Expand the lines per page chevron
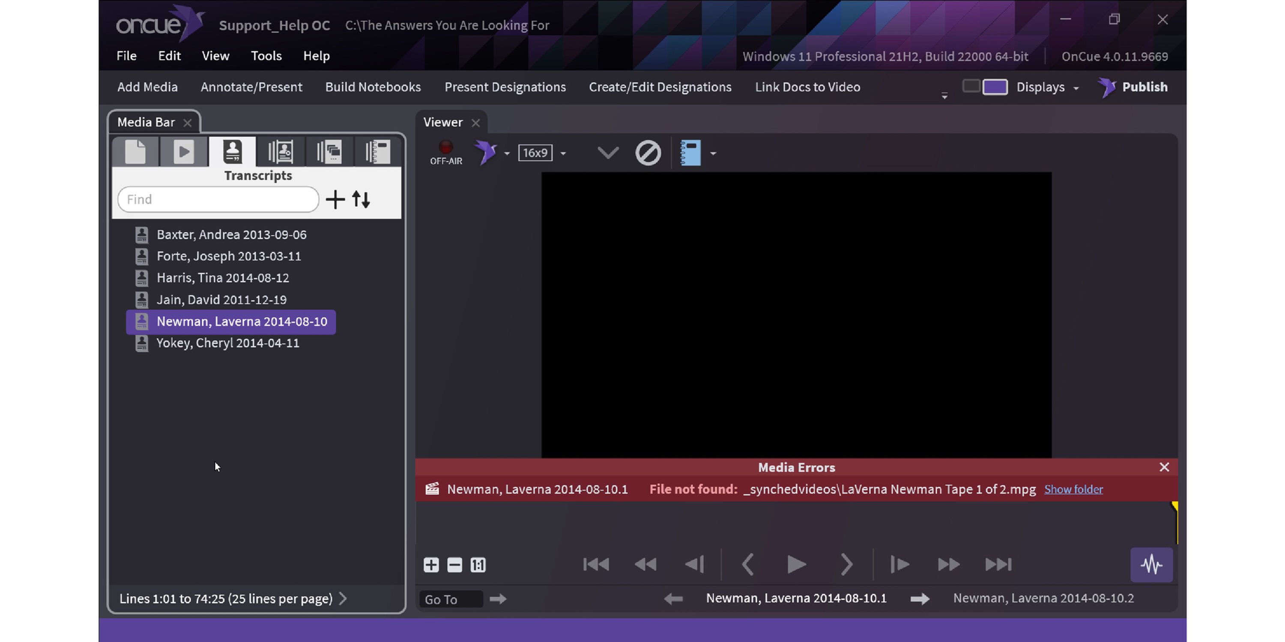Image resolution: width=1285 pixels, height=642 pixels. tap(343, 598)
